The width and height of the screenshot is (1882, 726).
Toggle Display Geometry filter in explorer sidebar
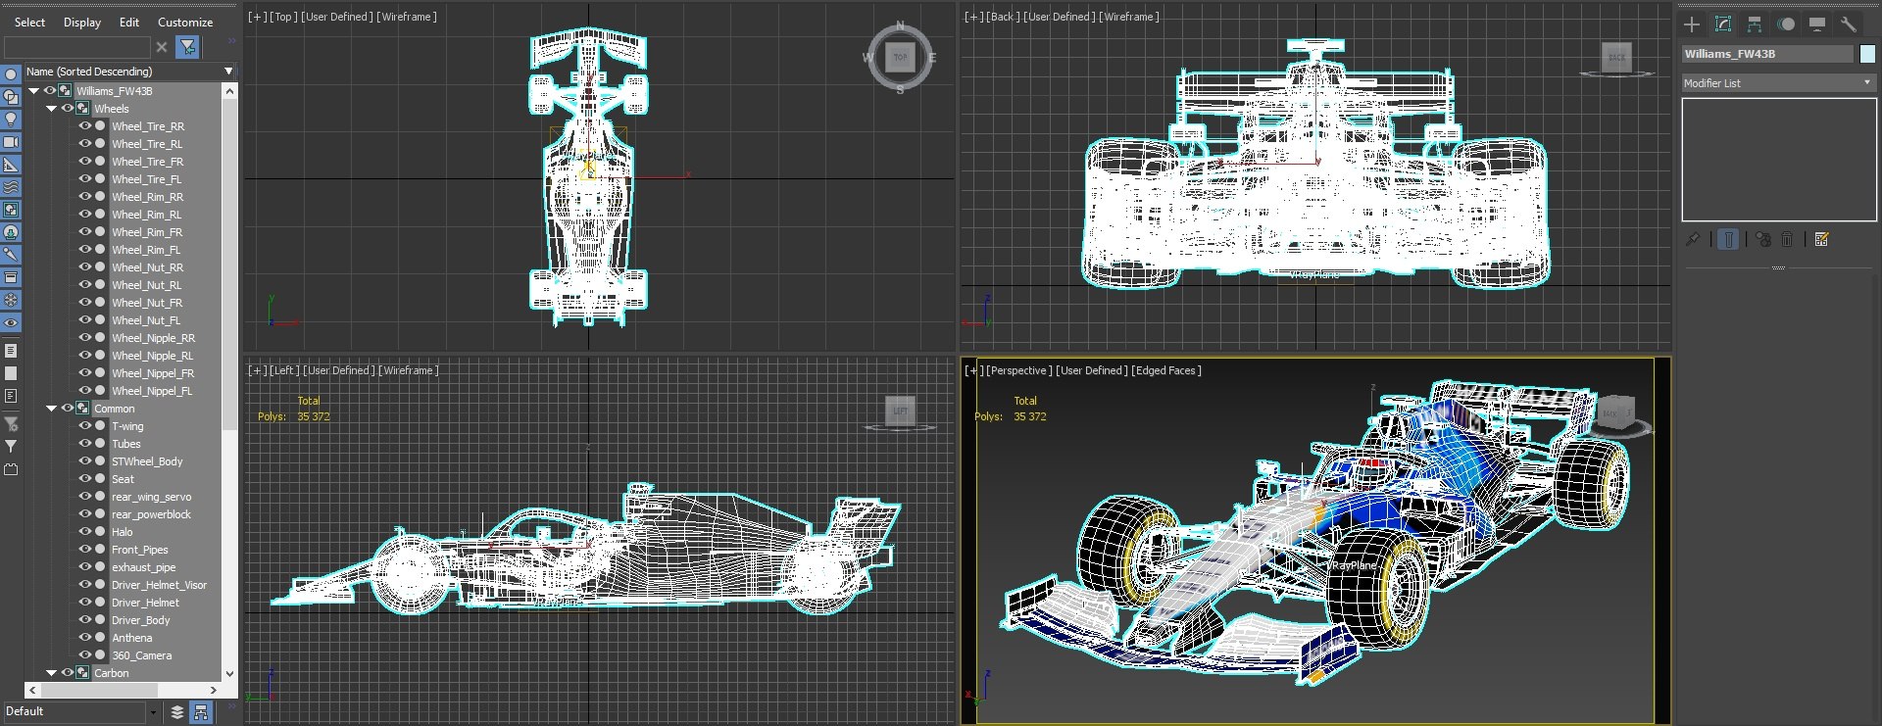(x=11, y=74)
